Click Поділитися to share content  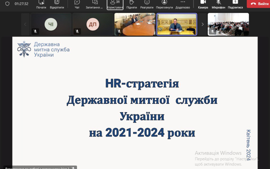point(235,5)
